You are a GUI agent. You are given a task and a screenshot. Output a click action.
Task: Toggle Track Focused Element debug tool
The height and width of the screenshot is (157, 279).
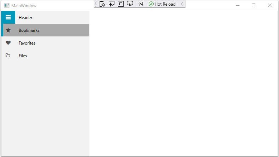pos(130,4)
